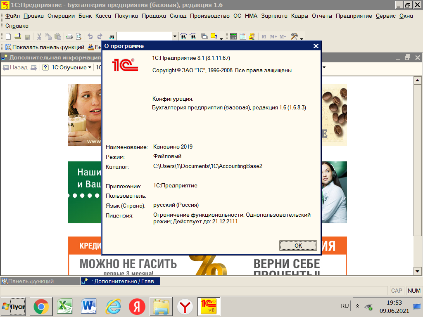The height and width of the screenshot is (317, 423).
Task: Click the user with lock icon
Action: pyautogui.click(x=252, y=36)
